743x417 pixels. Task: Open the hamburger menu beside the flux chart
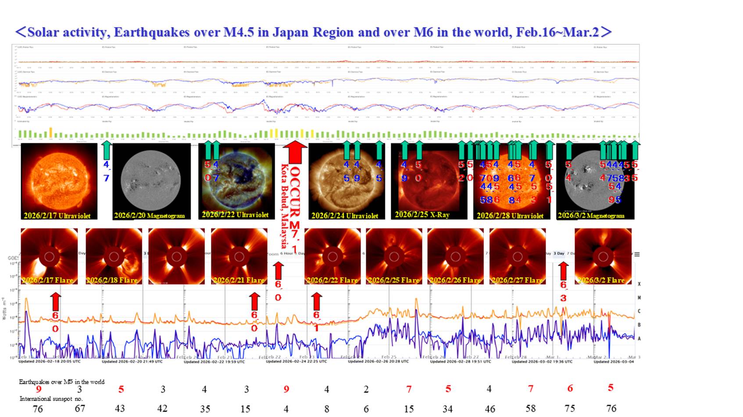click(x=637, y=254)
